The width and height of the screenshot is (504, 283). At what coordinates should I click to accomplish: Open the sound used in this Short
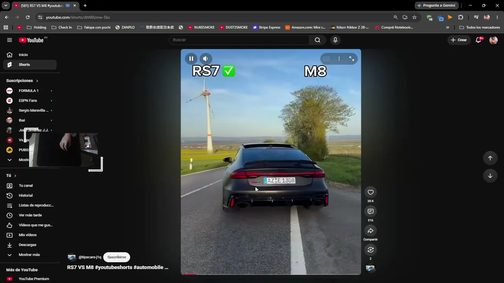[371, 268]
